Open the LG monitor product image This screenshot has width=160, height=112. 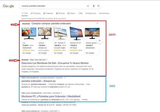click(29, 33)
